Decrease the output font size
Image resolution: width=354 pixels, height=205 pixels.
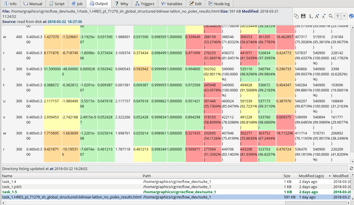point(324,16)
